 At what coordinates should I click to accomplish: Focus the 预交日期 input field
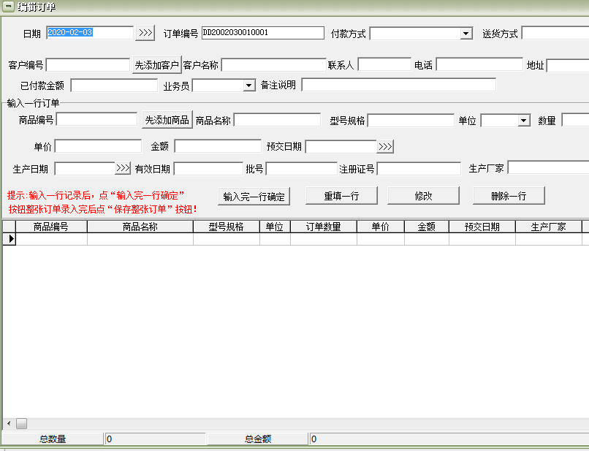pos(341,147)
